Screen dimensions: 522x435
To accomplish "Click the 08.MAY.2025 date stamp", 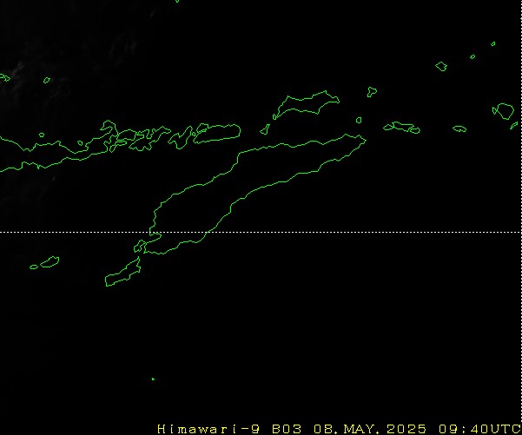I will click(x=369, y=429).
